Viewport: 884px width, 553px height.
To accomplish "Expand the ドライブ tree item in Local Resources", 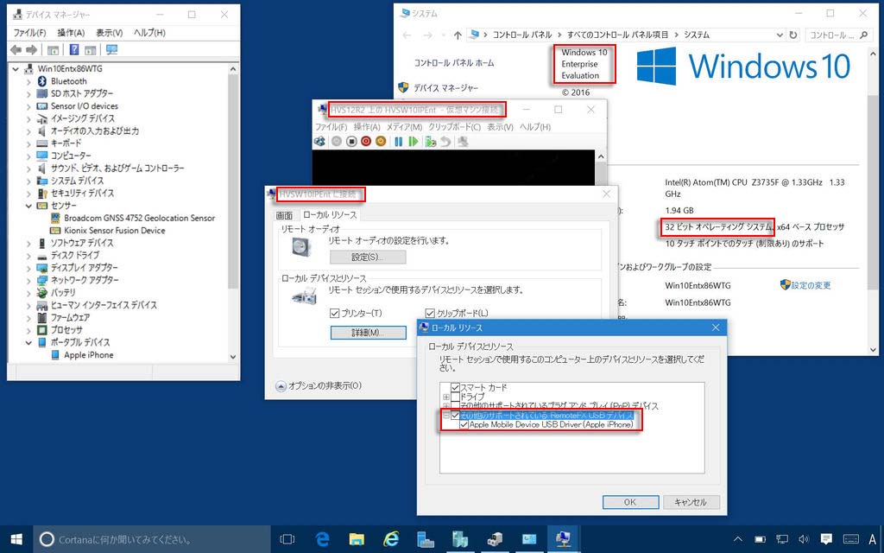I will click(446, 397).
